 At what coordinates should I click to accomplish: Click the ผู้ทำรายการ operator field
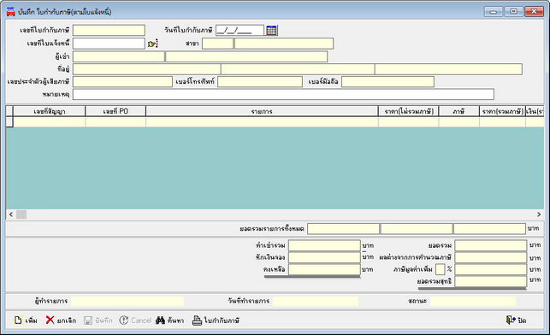coord(127,302)
